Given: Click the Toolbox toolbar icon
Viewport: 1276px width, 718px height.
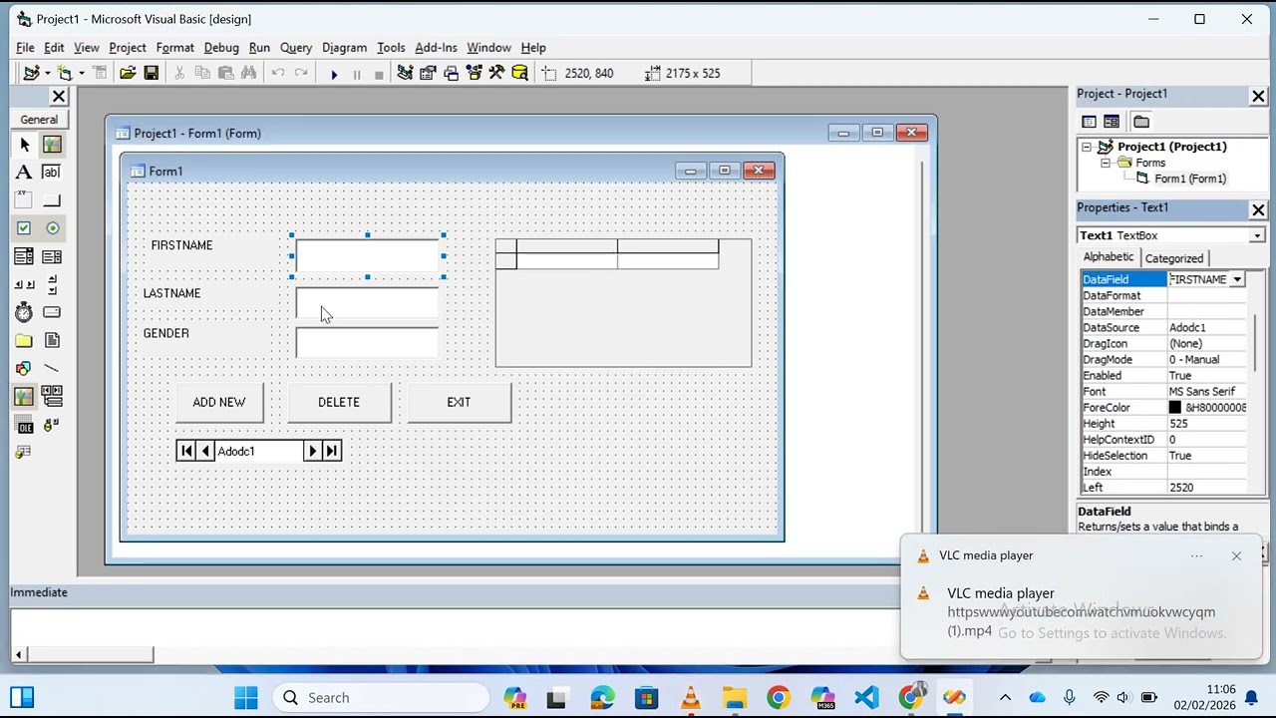Looking at the screenshot, I should (496, 73).
